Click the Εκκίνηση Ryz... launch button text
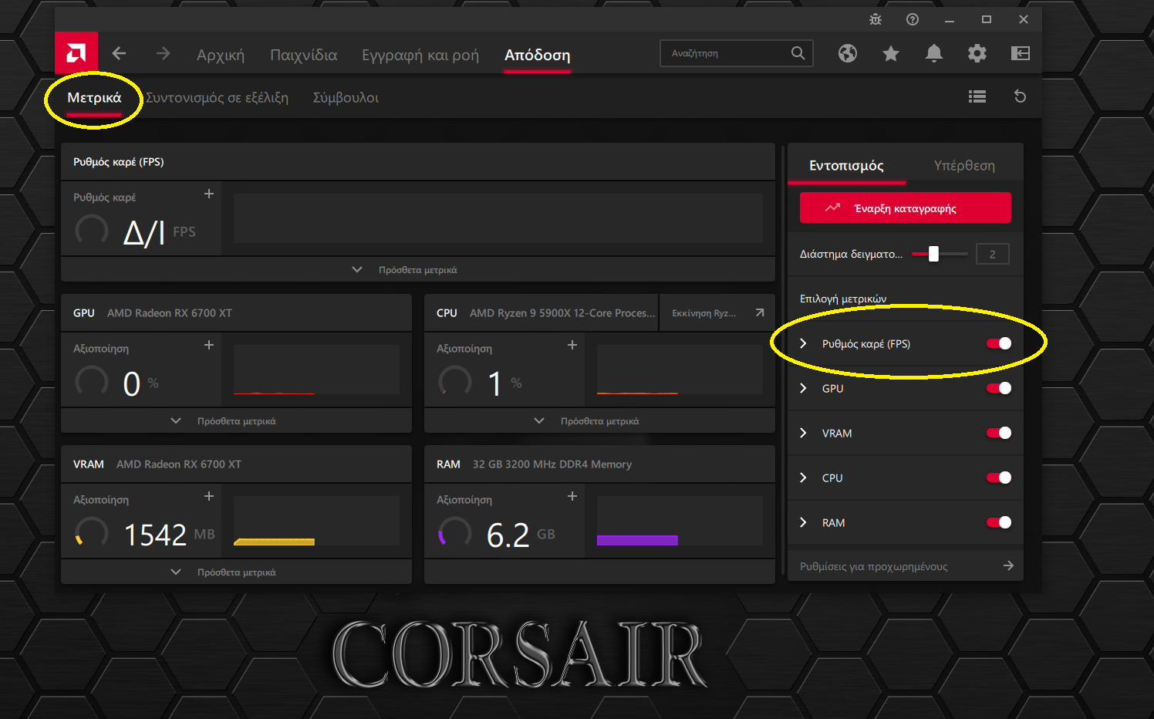The image size is (1154, 719). [x=704, y=313]
